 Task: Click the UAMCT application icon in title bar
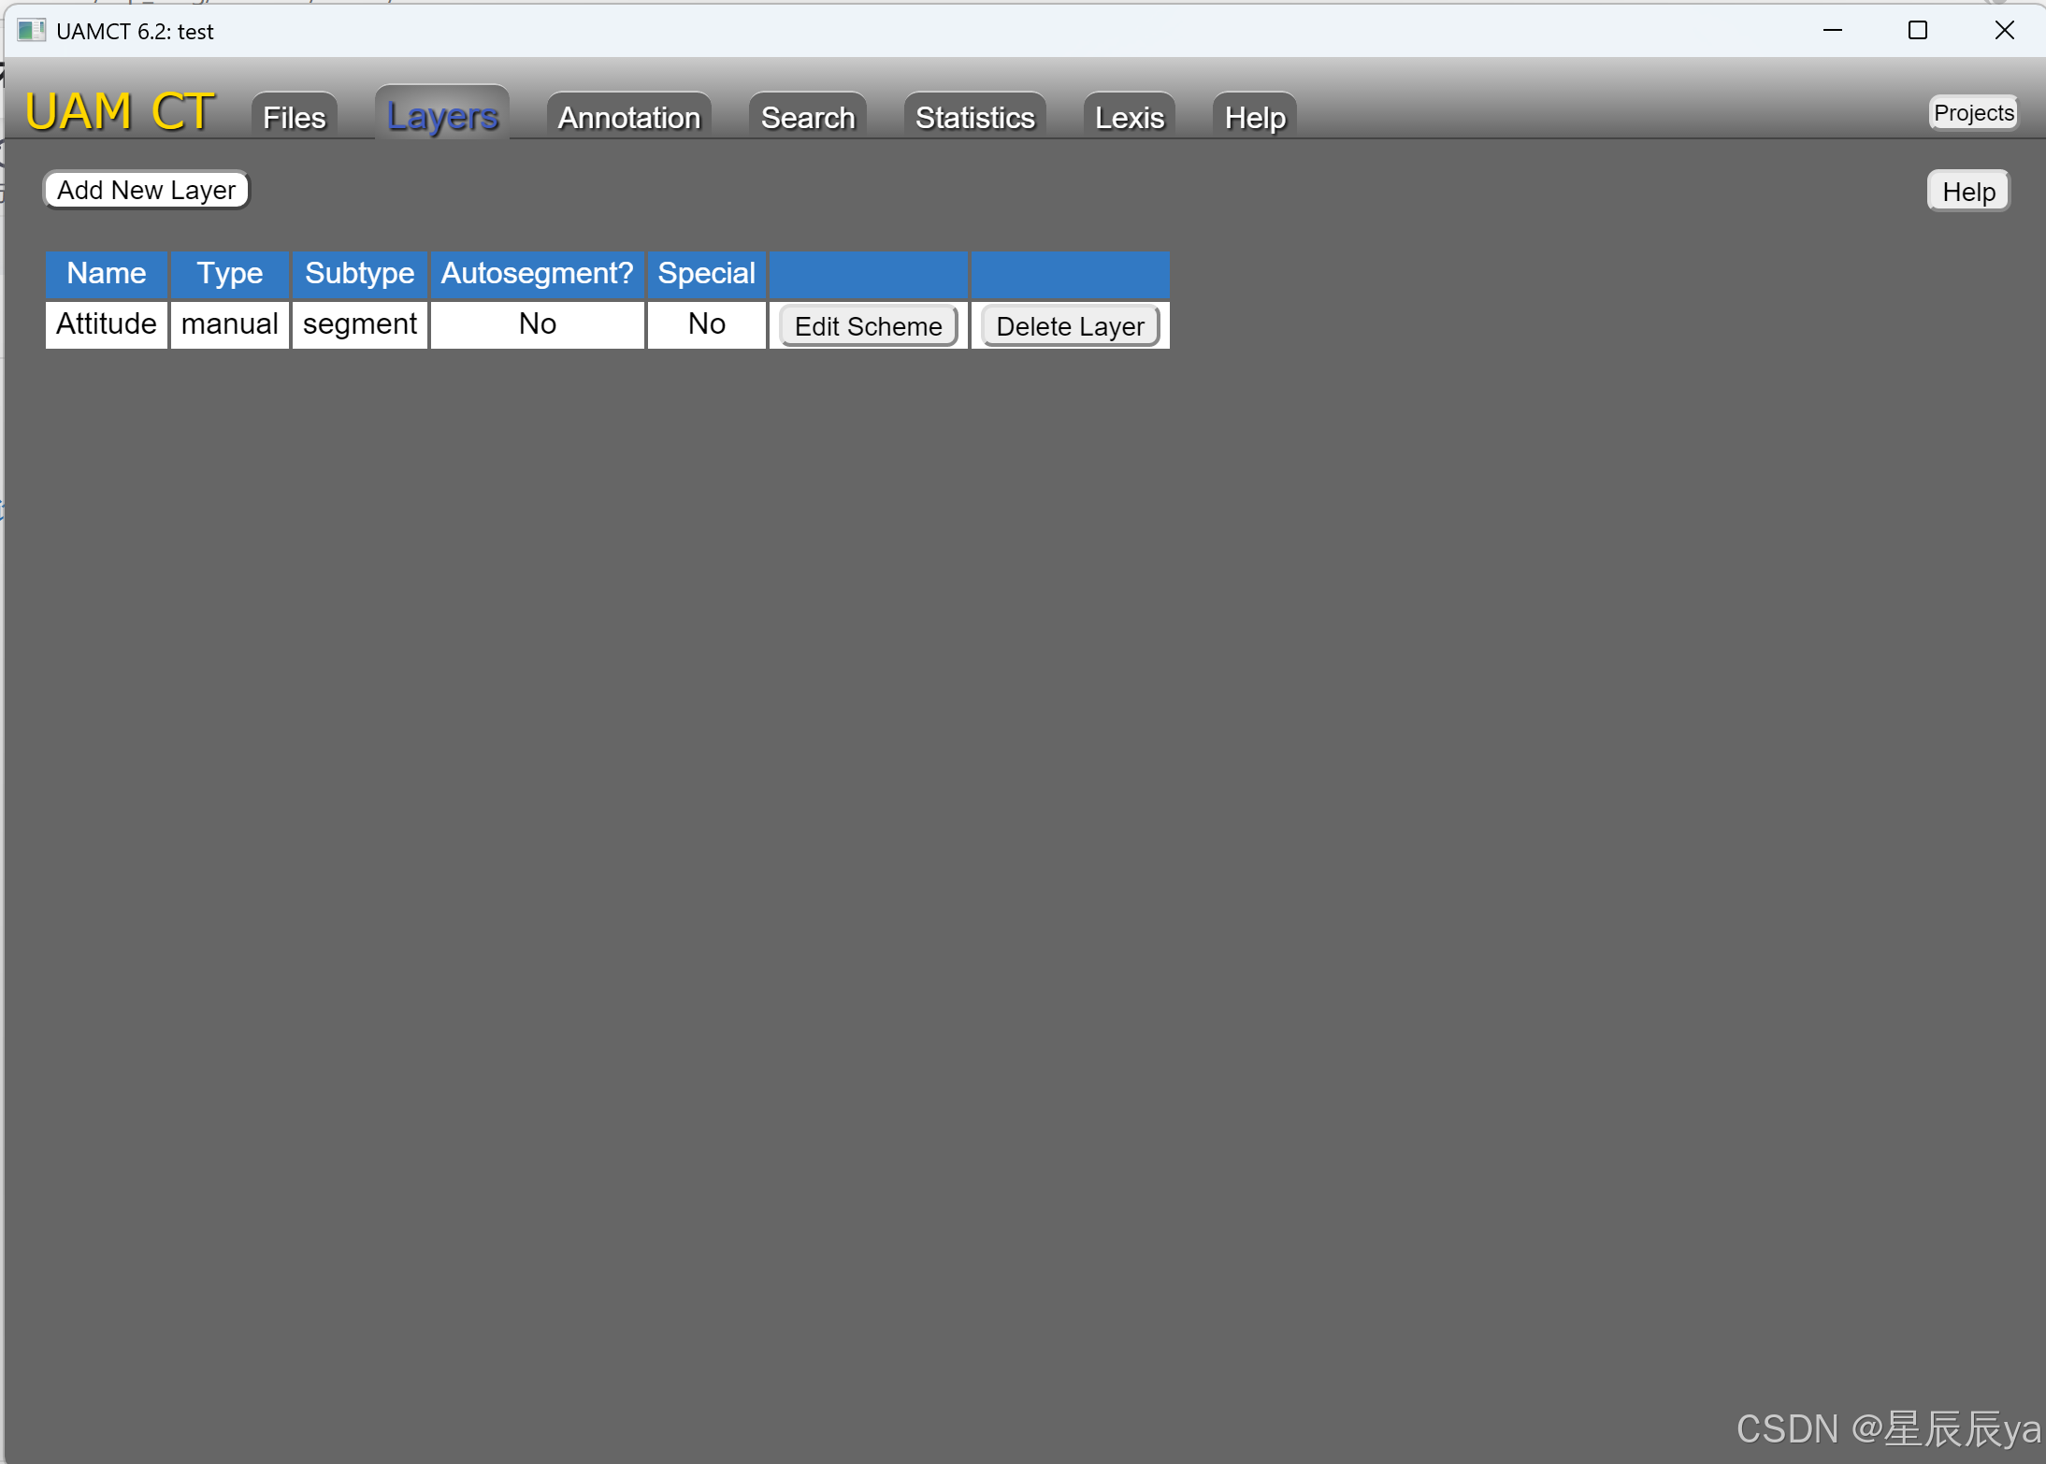point(32,30)
